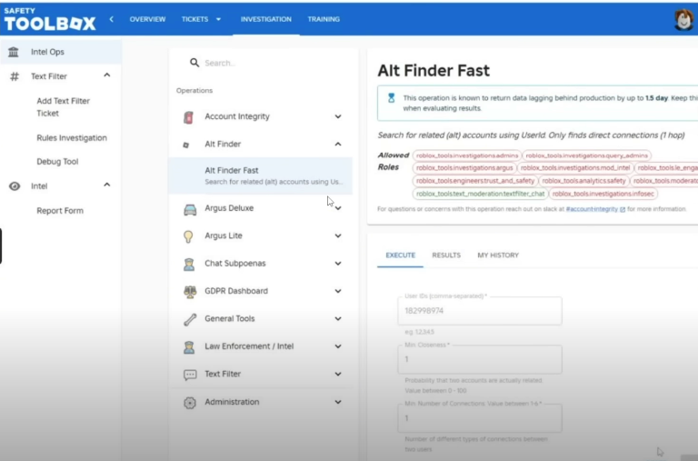Click the Chat Subpoenas officer icon
698x461 pixels.
189,264
